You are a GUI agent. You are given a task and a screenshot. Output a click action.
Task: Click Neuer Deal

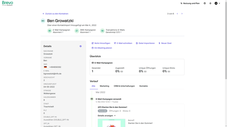pyautogui.click(x=165, y=43)
